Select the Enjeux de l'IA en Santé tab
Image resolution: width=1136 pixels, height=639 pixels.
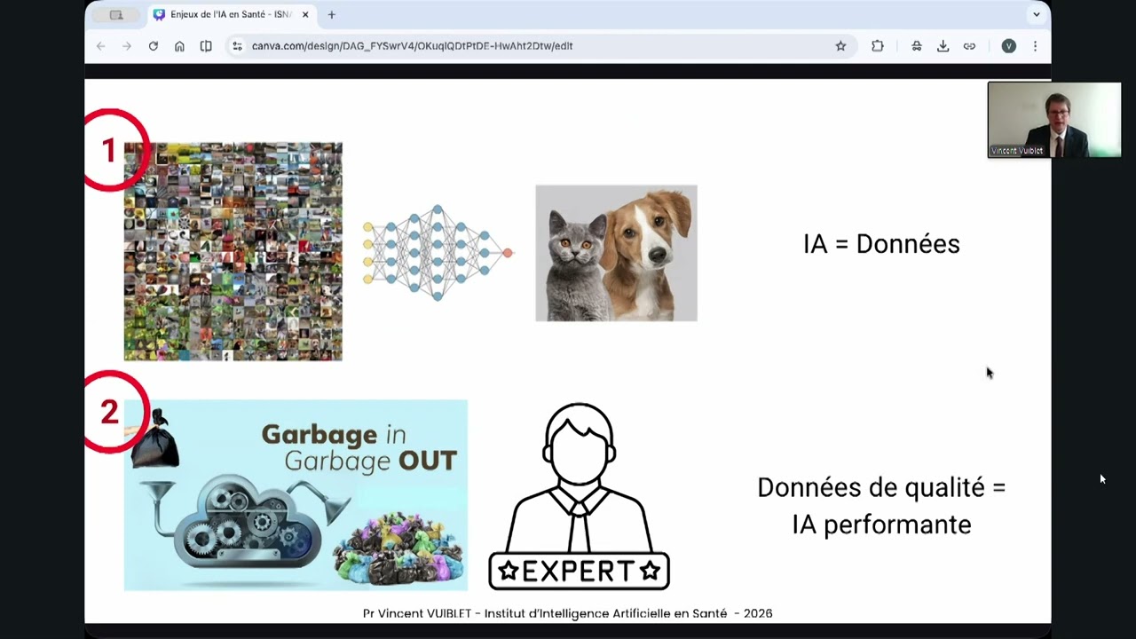[x=230, y=15]
